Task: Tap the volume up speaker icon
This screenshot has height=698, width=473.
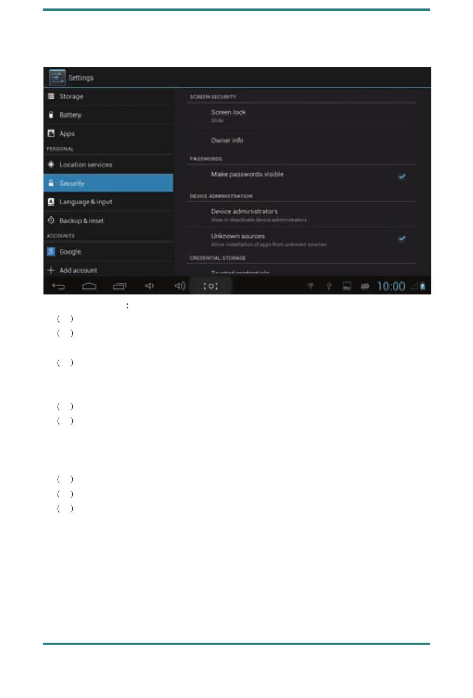Action: tap(180, 286)
